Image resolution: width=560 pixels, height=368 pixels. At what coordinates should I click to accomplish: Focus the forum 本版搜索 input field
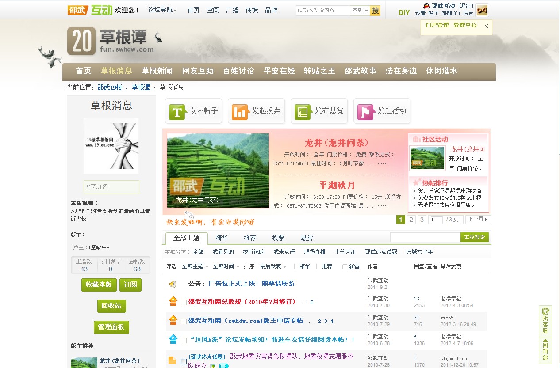(425, 237)
